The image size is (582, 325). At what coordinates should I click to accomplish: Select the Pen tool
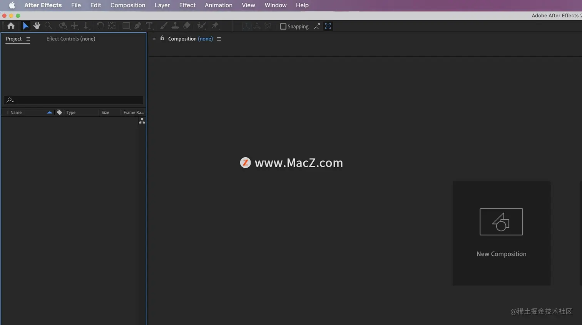pos(137,26)
